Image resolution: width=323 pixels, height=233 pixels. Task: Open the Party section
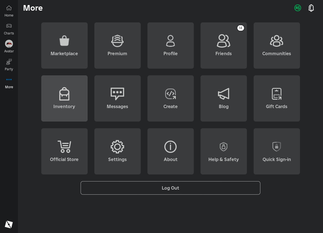(9, 65)
